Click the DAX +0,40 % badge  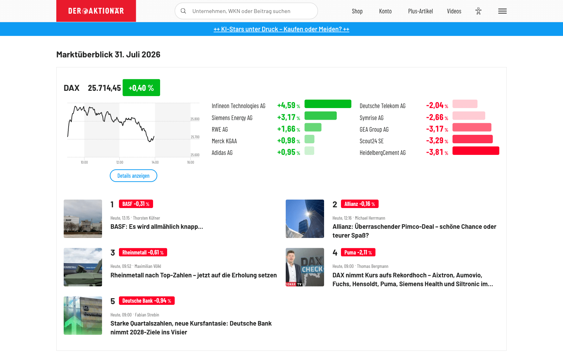[x=141, y=88]
